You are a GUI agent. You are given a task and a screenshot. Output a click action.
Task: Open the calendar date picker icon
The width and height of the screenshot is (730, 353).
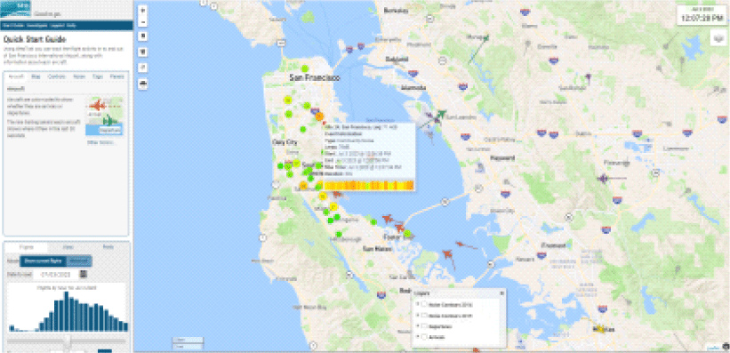[84, 274]
